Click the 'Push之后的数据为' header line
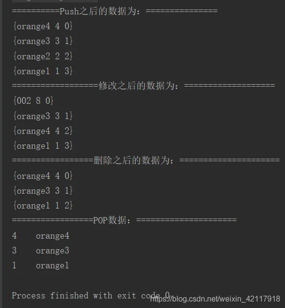 (115, 11)
